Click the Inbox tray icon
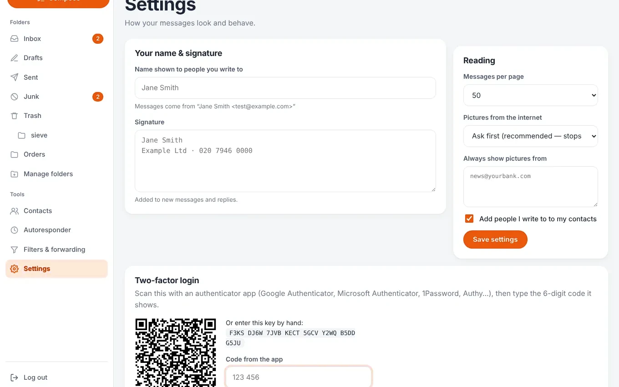Screen dimensions: 619x387 click(15, 39)
